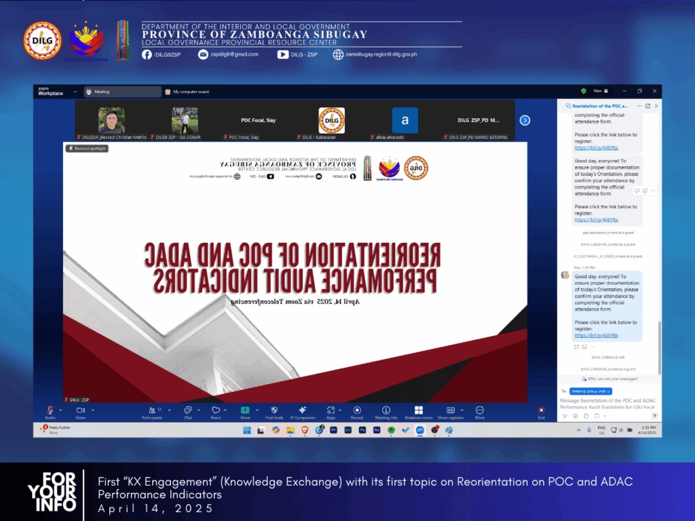
Task: Expand the Share options arrow
Action: 257,410
